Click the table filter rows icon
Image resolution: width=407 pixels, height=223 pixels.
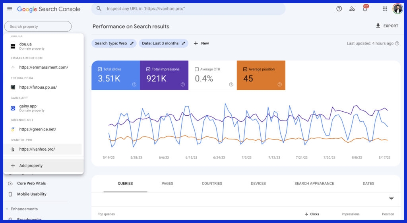(x=391, y=198)
